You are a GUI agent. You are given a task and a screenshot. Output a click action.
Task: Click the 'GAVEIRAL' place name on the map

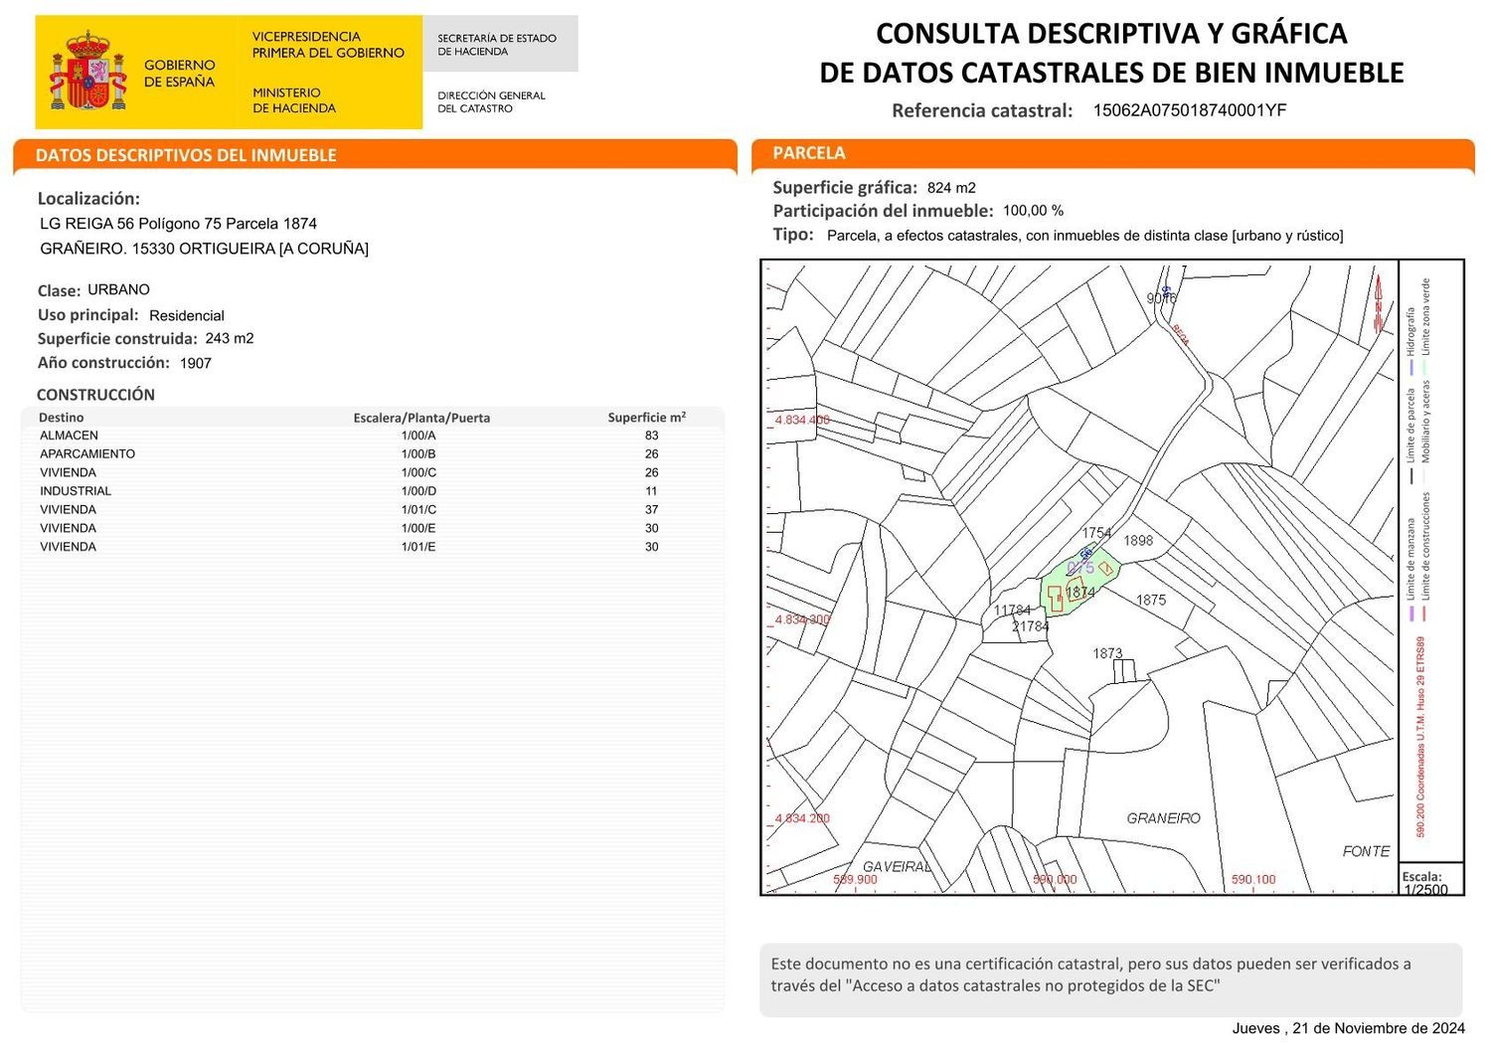897,867
